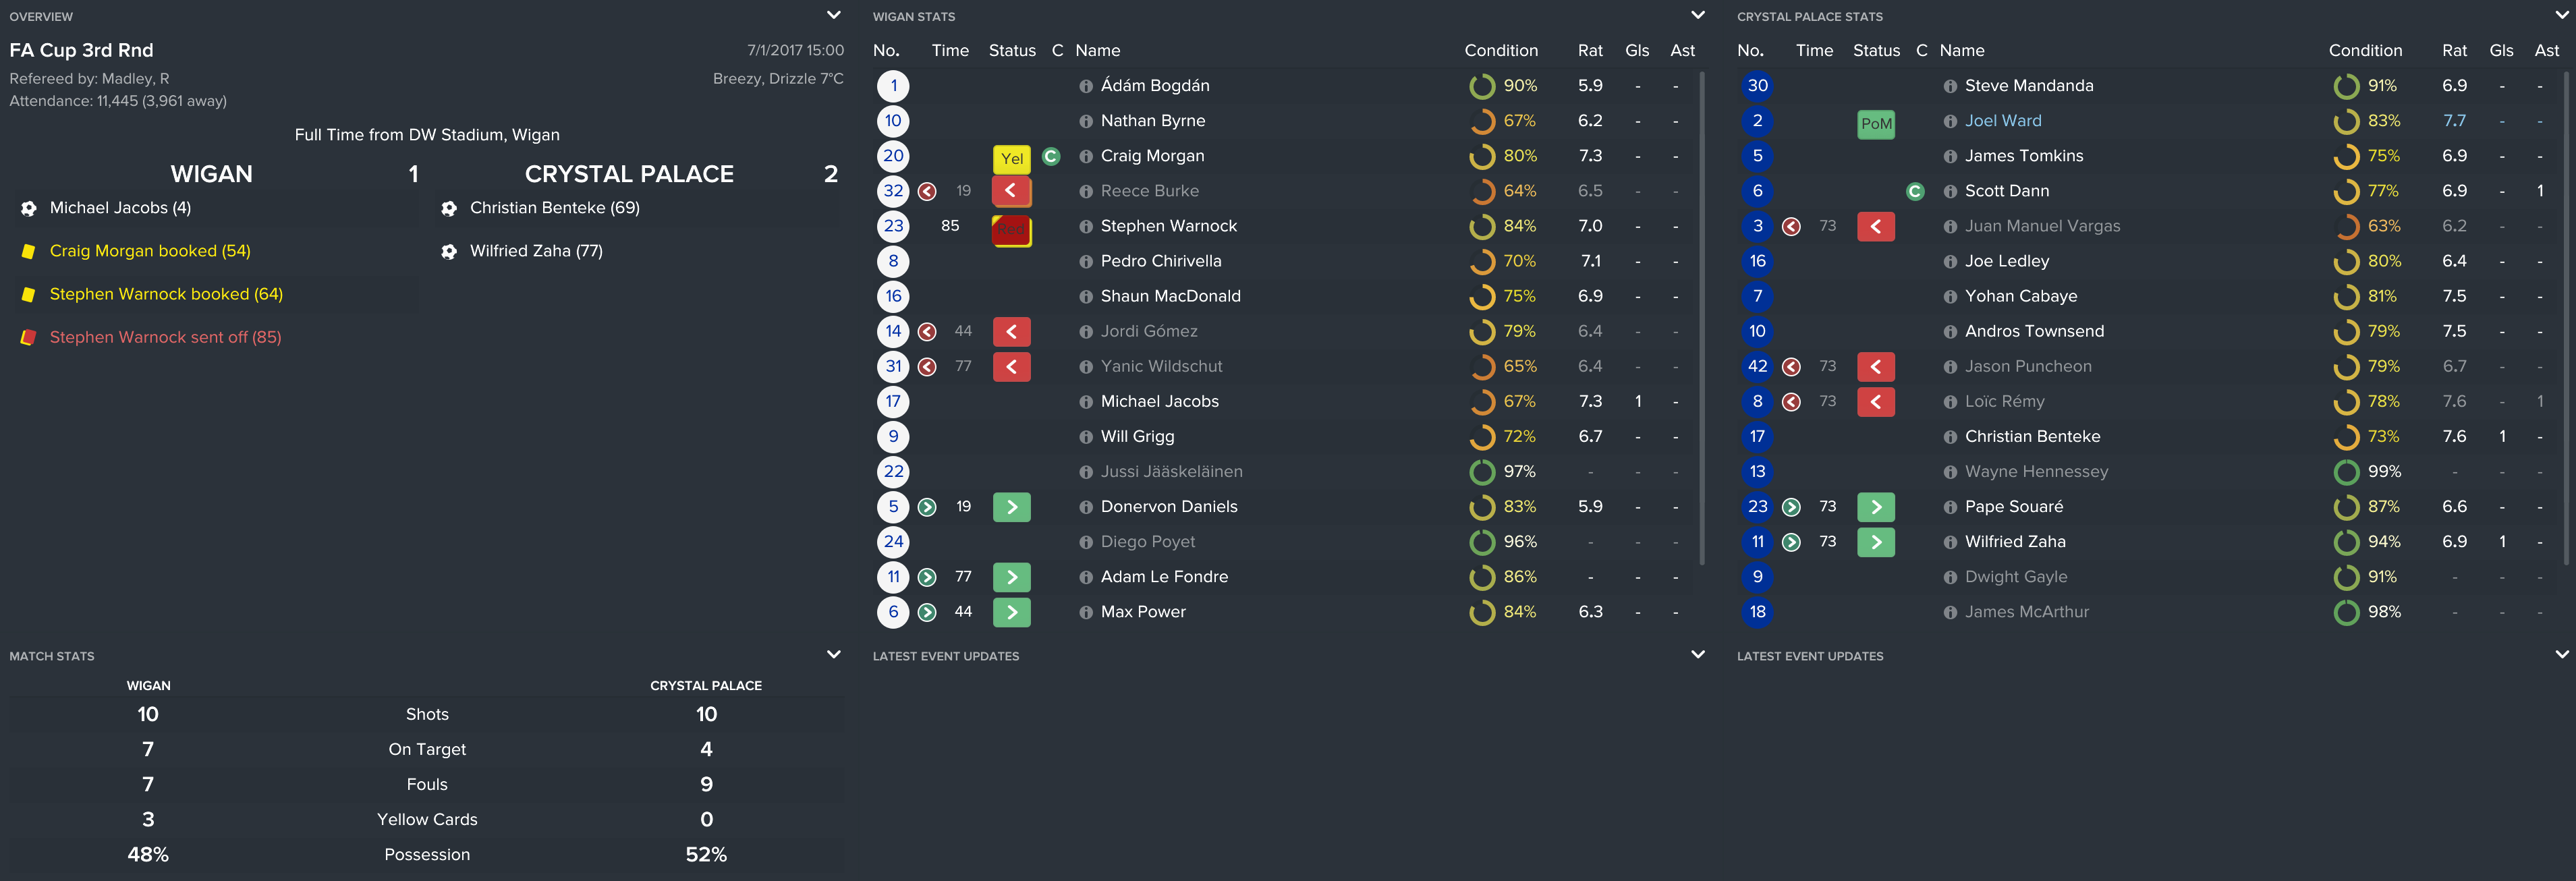Click the yellow card icon for Craig Morgan
Viewport: 2576px width, 881px height.
tap(1011, 158)
